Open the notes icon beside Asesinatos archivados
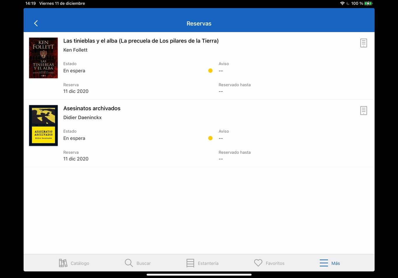Viewport: 398px width, 278px height. [363, 110]
